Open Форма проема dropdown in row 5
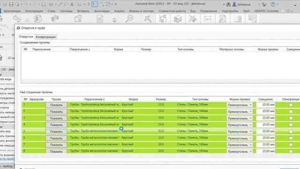The height and width of the screenshot is (169, 300). coord(240,131)
